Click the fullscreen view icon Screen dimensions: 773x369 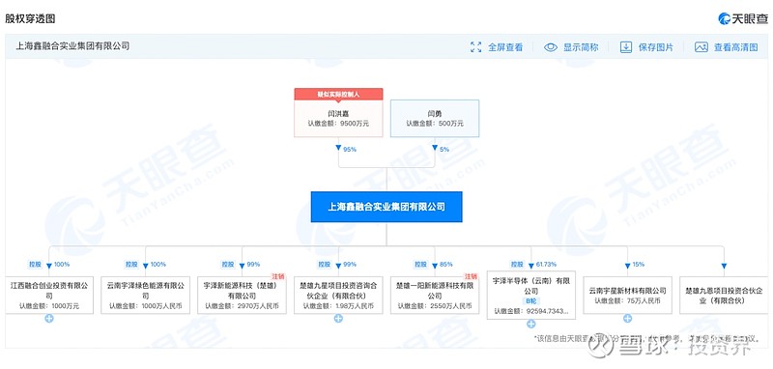pos(475,47)
